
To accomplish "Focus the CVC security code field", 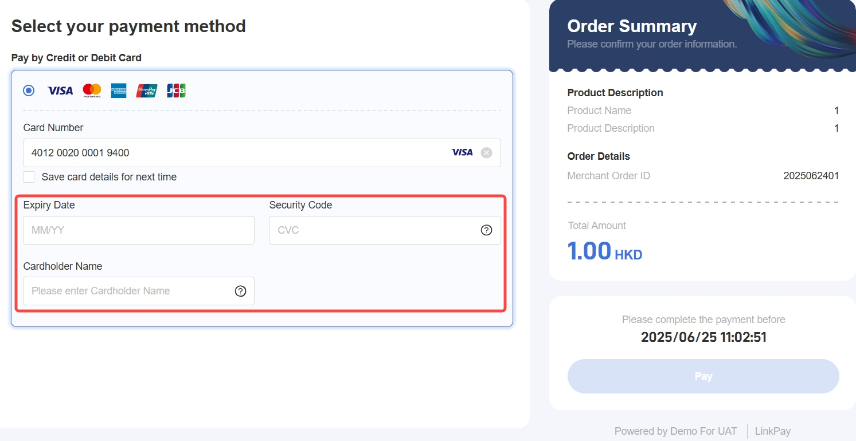I will (373, 230).
